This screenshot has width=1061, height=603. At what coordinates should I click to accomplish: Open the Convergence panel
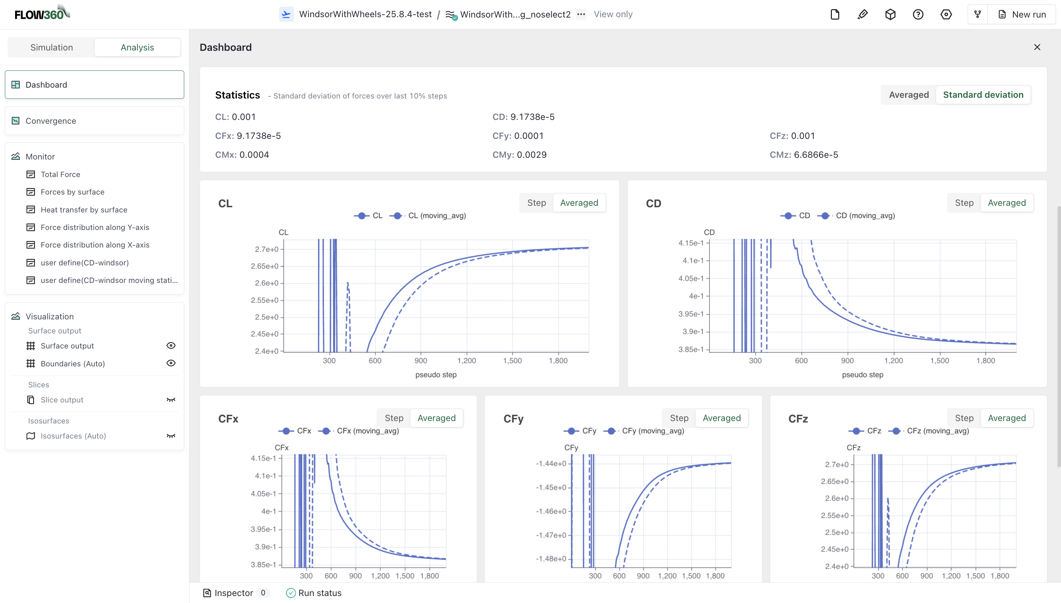[x=51, y=121]
